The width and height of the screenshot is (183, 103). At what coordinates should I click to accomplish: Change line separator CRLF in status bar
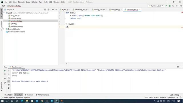(151, 98)
